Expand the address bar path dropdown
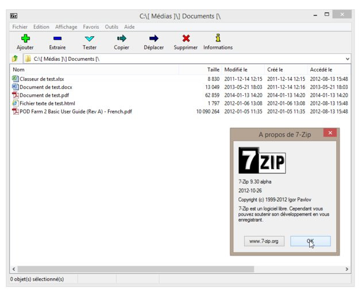 coord(348,59)
